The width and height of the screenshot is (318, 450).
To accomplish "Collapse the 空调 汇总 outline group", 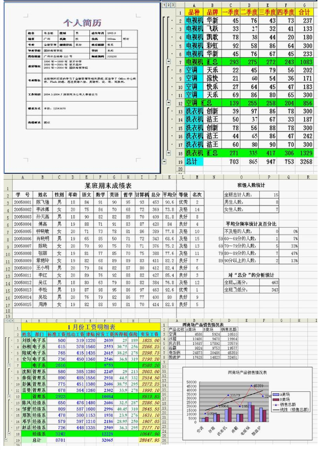I will pos(168,103).
